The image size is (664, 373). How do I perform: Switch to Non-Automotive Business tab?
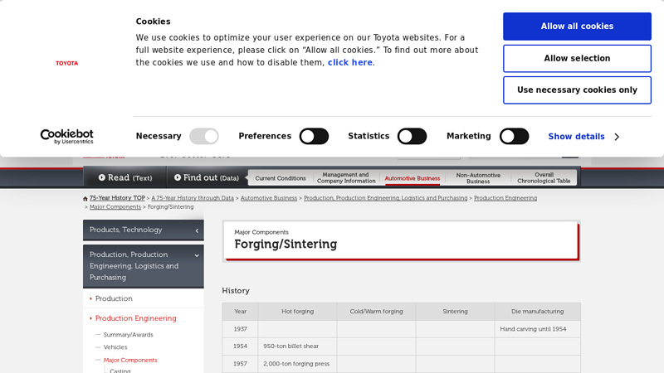478,178
